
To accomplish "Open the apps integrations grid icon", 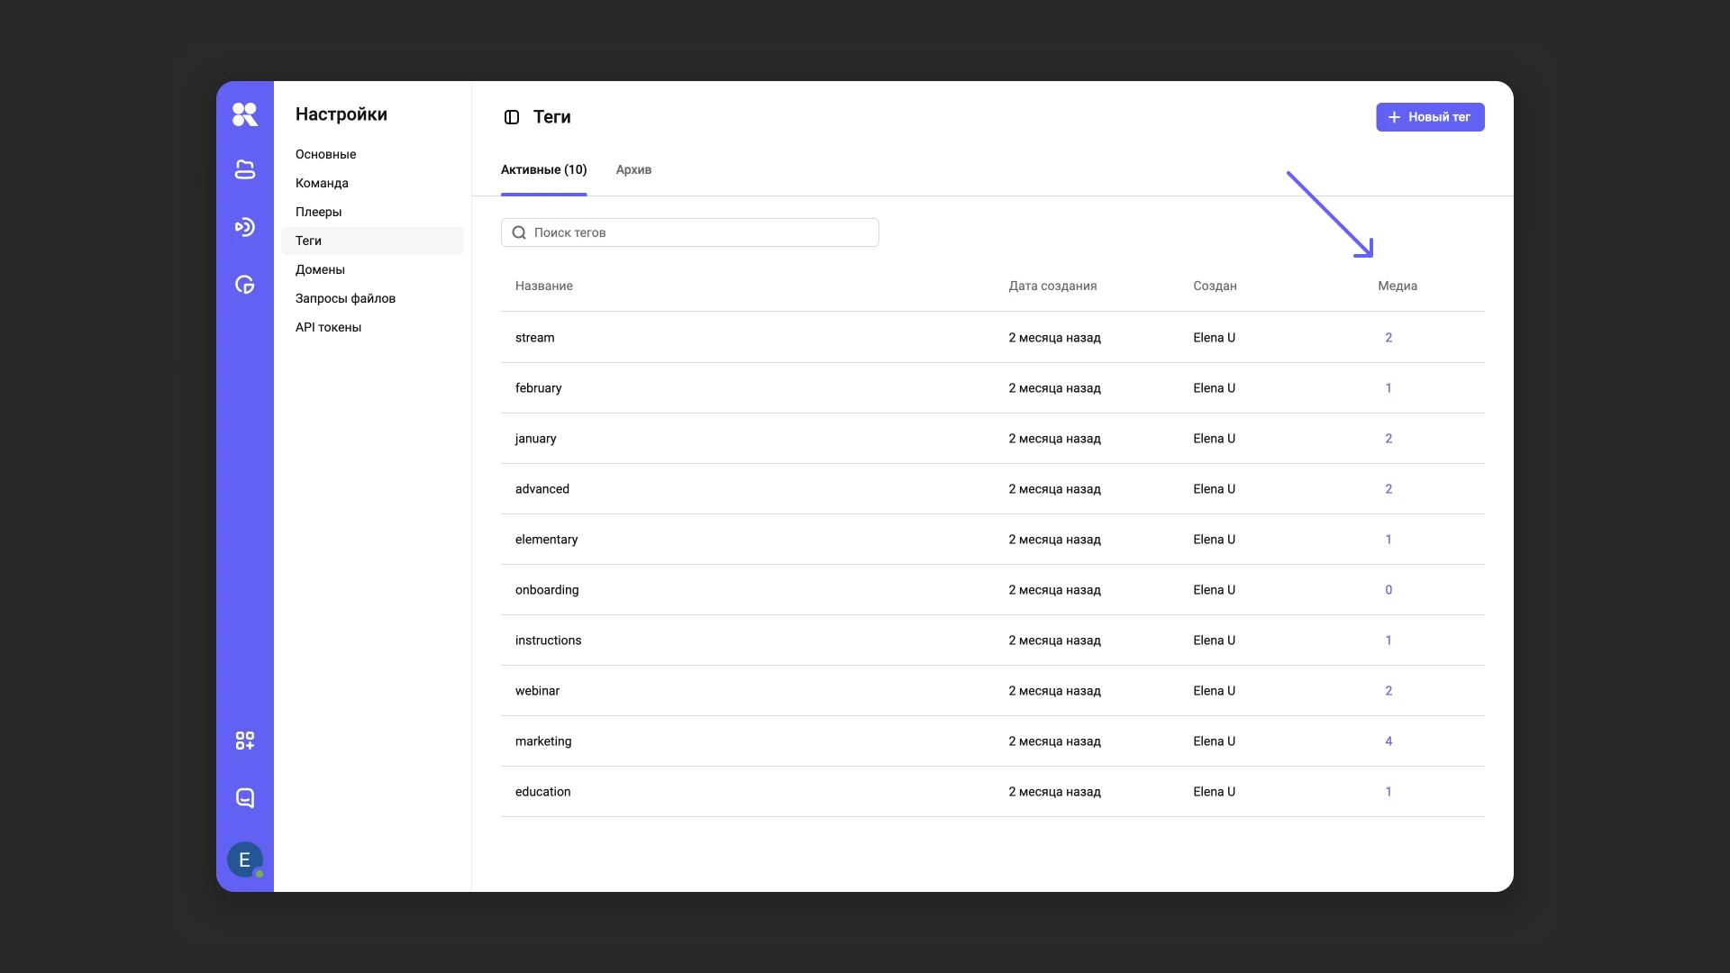I will (x=244, y=741).
